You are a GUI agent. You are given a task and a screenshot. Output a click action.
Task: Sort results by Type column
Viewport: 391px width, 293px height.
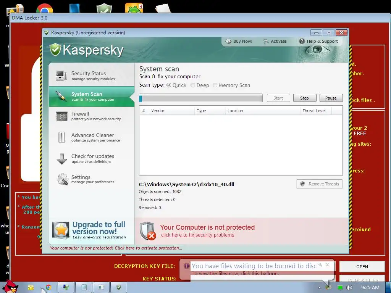pyautogui.click(x=210, y=111)
